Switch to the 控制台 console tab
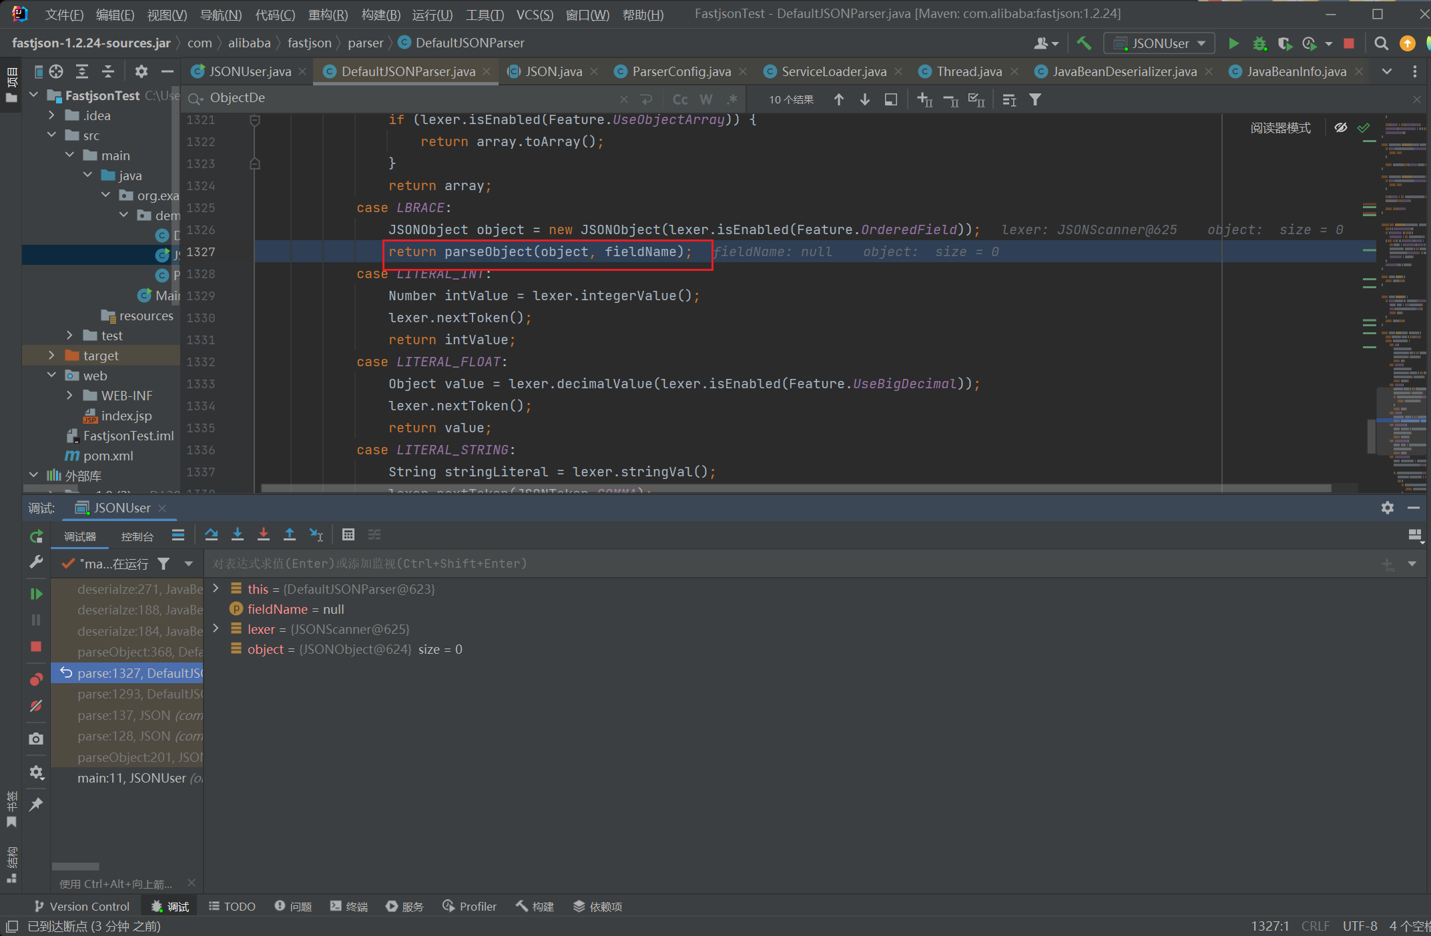Image resolution: width=1431 pixels, height=936 pixels. pyautogui.click(x=137, y=536)
